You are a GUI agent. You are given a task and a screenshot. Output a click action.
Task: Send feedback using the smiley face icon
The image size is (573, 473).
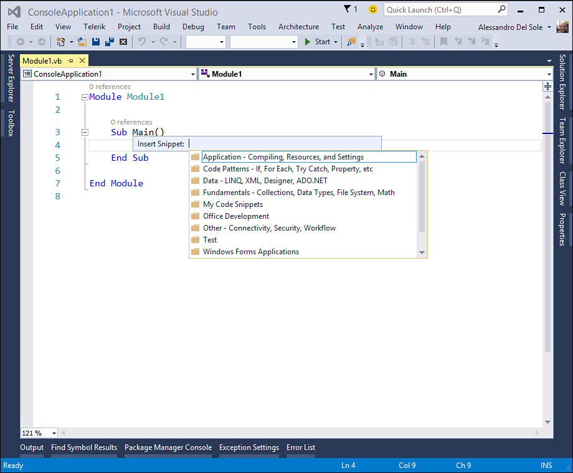click(x=372, y=9)
